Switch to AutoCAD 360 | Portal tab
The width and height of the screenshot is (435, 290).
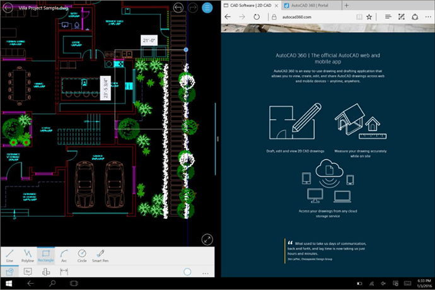point(308,4)
